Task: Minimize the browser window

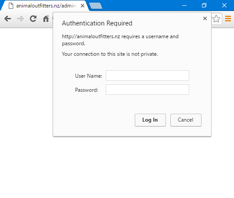Action: tap(184, 6)
